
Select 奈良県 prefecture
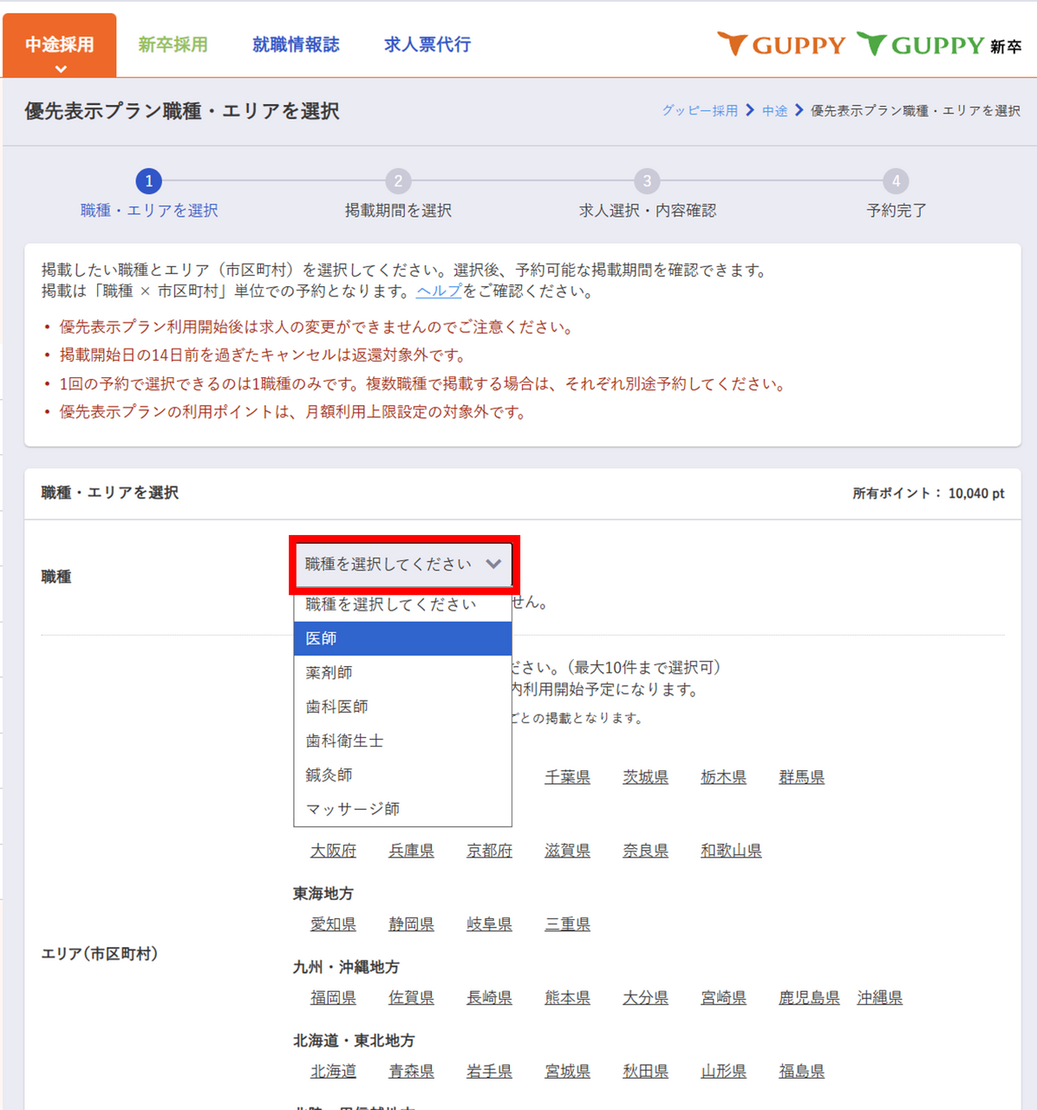pyautogui.click(x=645, y=851)
